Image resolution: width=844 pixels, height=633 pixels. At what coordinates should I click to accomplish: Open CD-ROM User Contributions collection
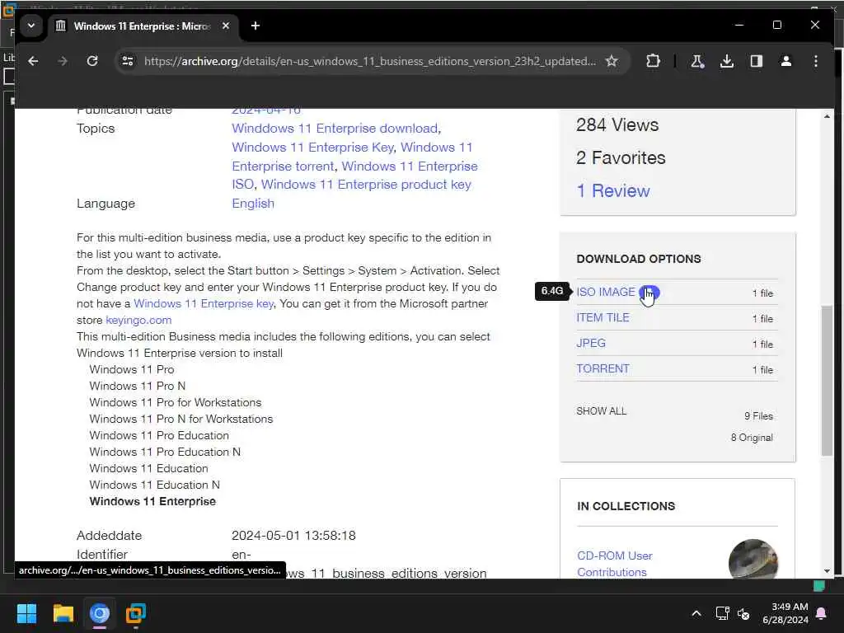(614, 564)
